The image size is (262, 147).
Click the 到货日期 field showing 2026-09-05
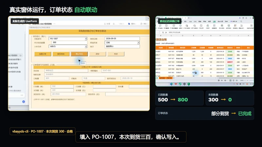122,39
